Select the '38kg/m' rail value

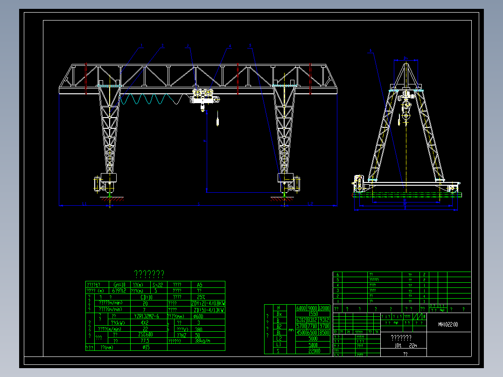tap(203, 341)
